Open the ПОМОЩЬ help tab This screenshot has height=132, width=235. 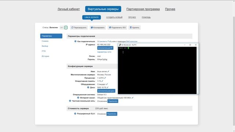click(x=146, y=17)
